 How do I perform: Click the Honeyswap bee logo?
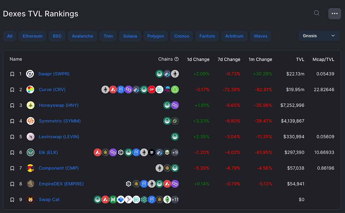pos(30,105)
